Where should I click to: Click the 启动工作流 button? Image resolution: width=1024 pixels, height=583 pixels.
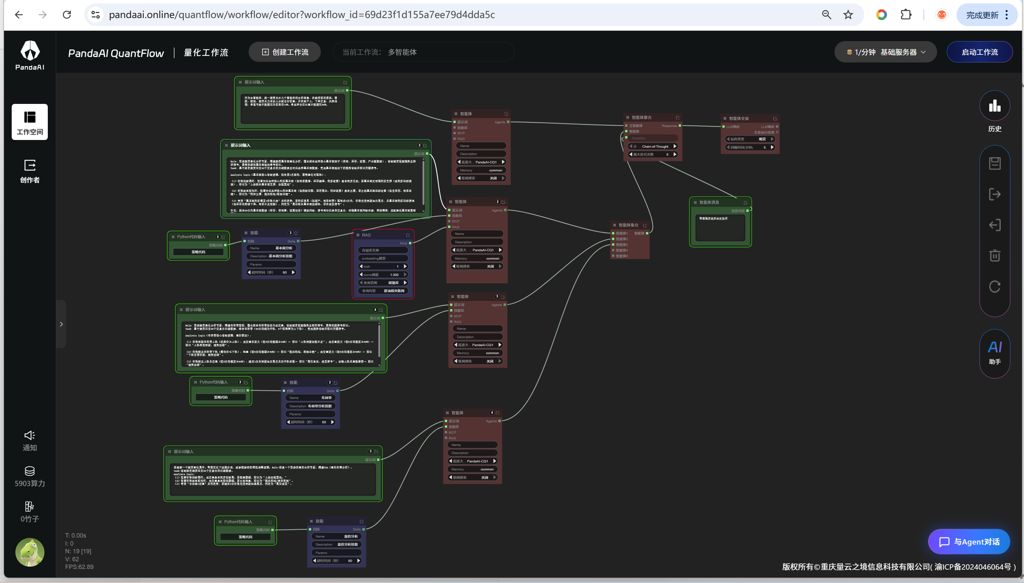tap(979, 52)
